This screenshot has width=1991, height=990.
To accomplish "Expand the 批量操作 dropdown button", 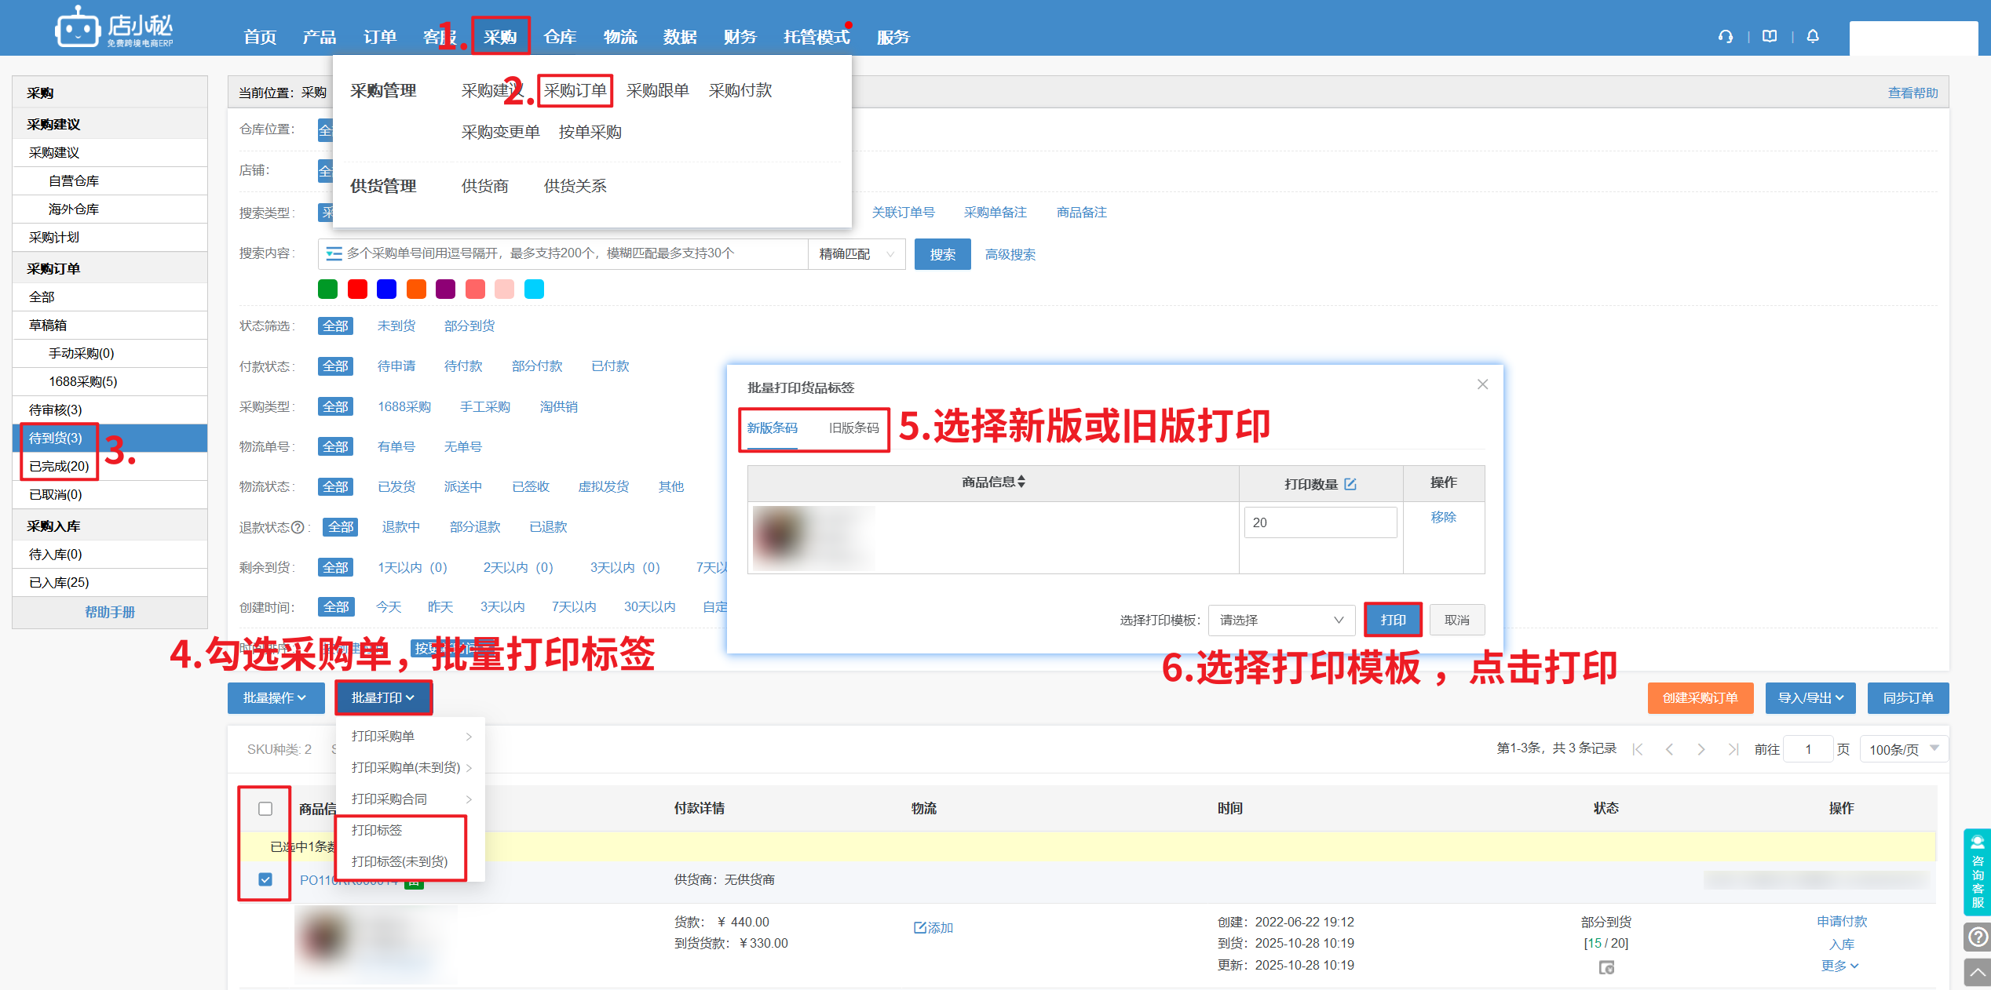I will pyautogui.click(x=275, y=697).
